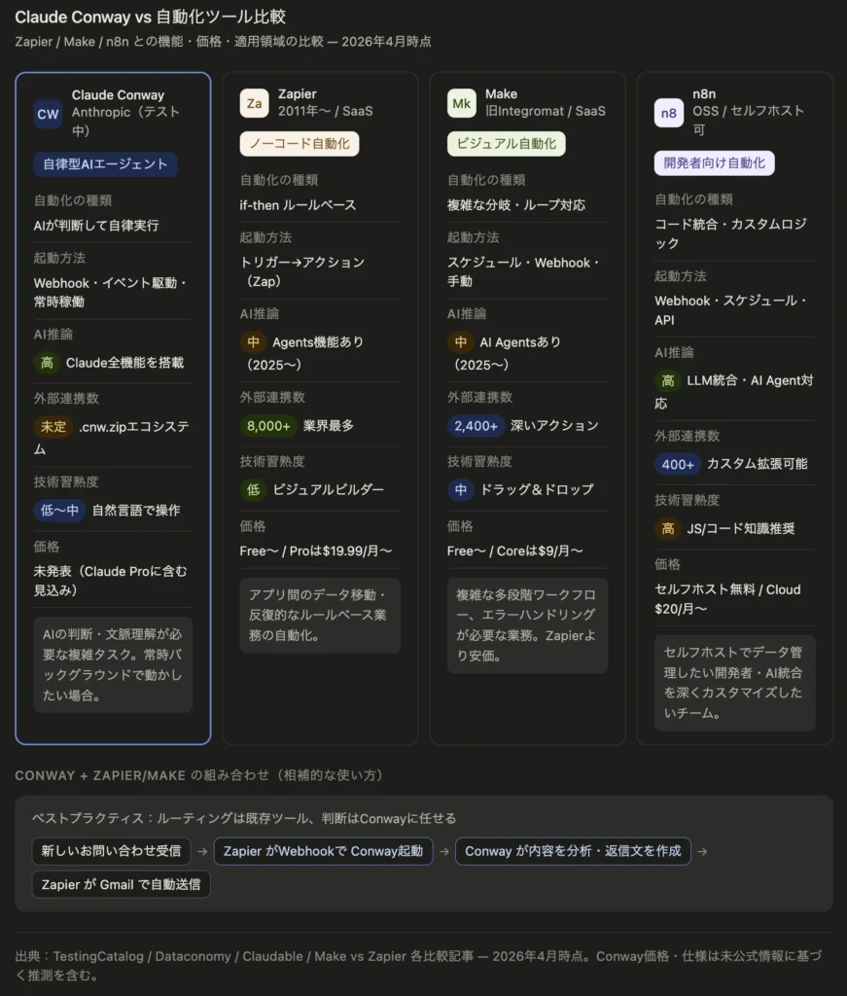Click the n8 n8n logo icon
Screen dimensions: 847x996
(669, 113)
